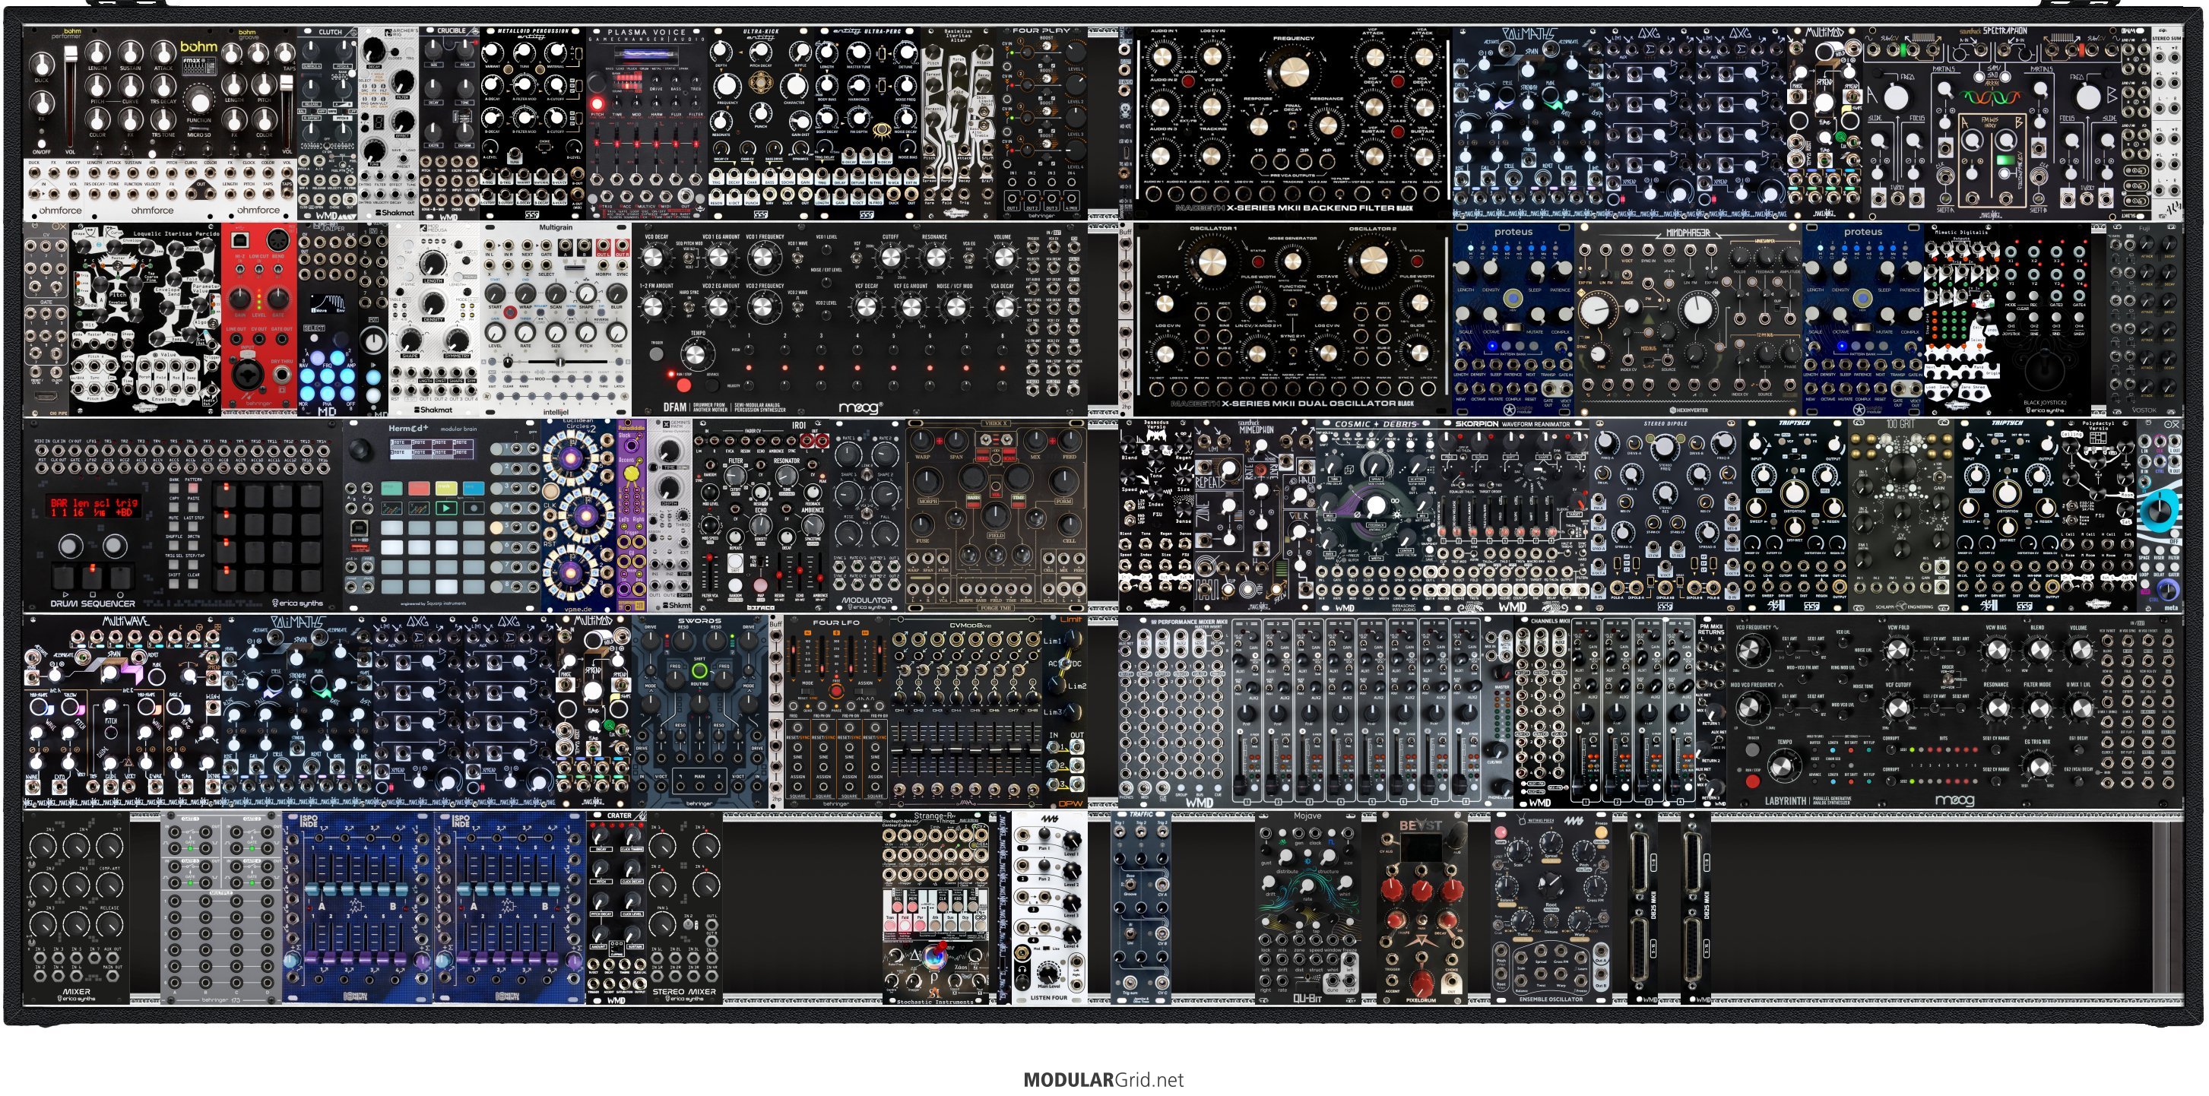2209x1096 pixels.
Task: Open the Mimetic Digitalis module
Action: point(1962,320)
